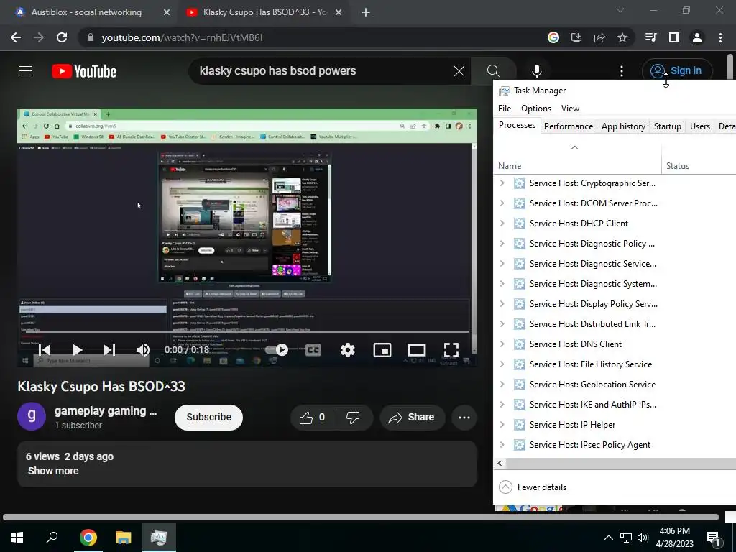The height and width of the screenshot is (552, 736).
Task: Enter fullscreen video mode
Action: point(451,350)
